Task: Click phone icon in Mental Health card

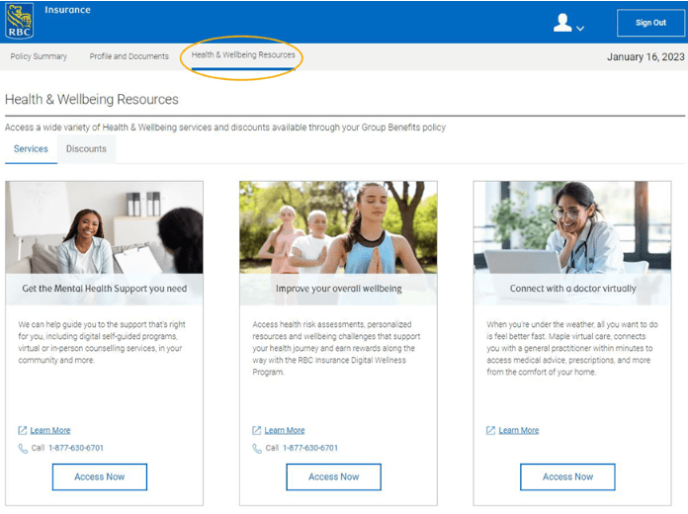Action: coord(23,448)
